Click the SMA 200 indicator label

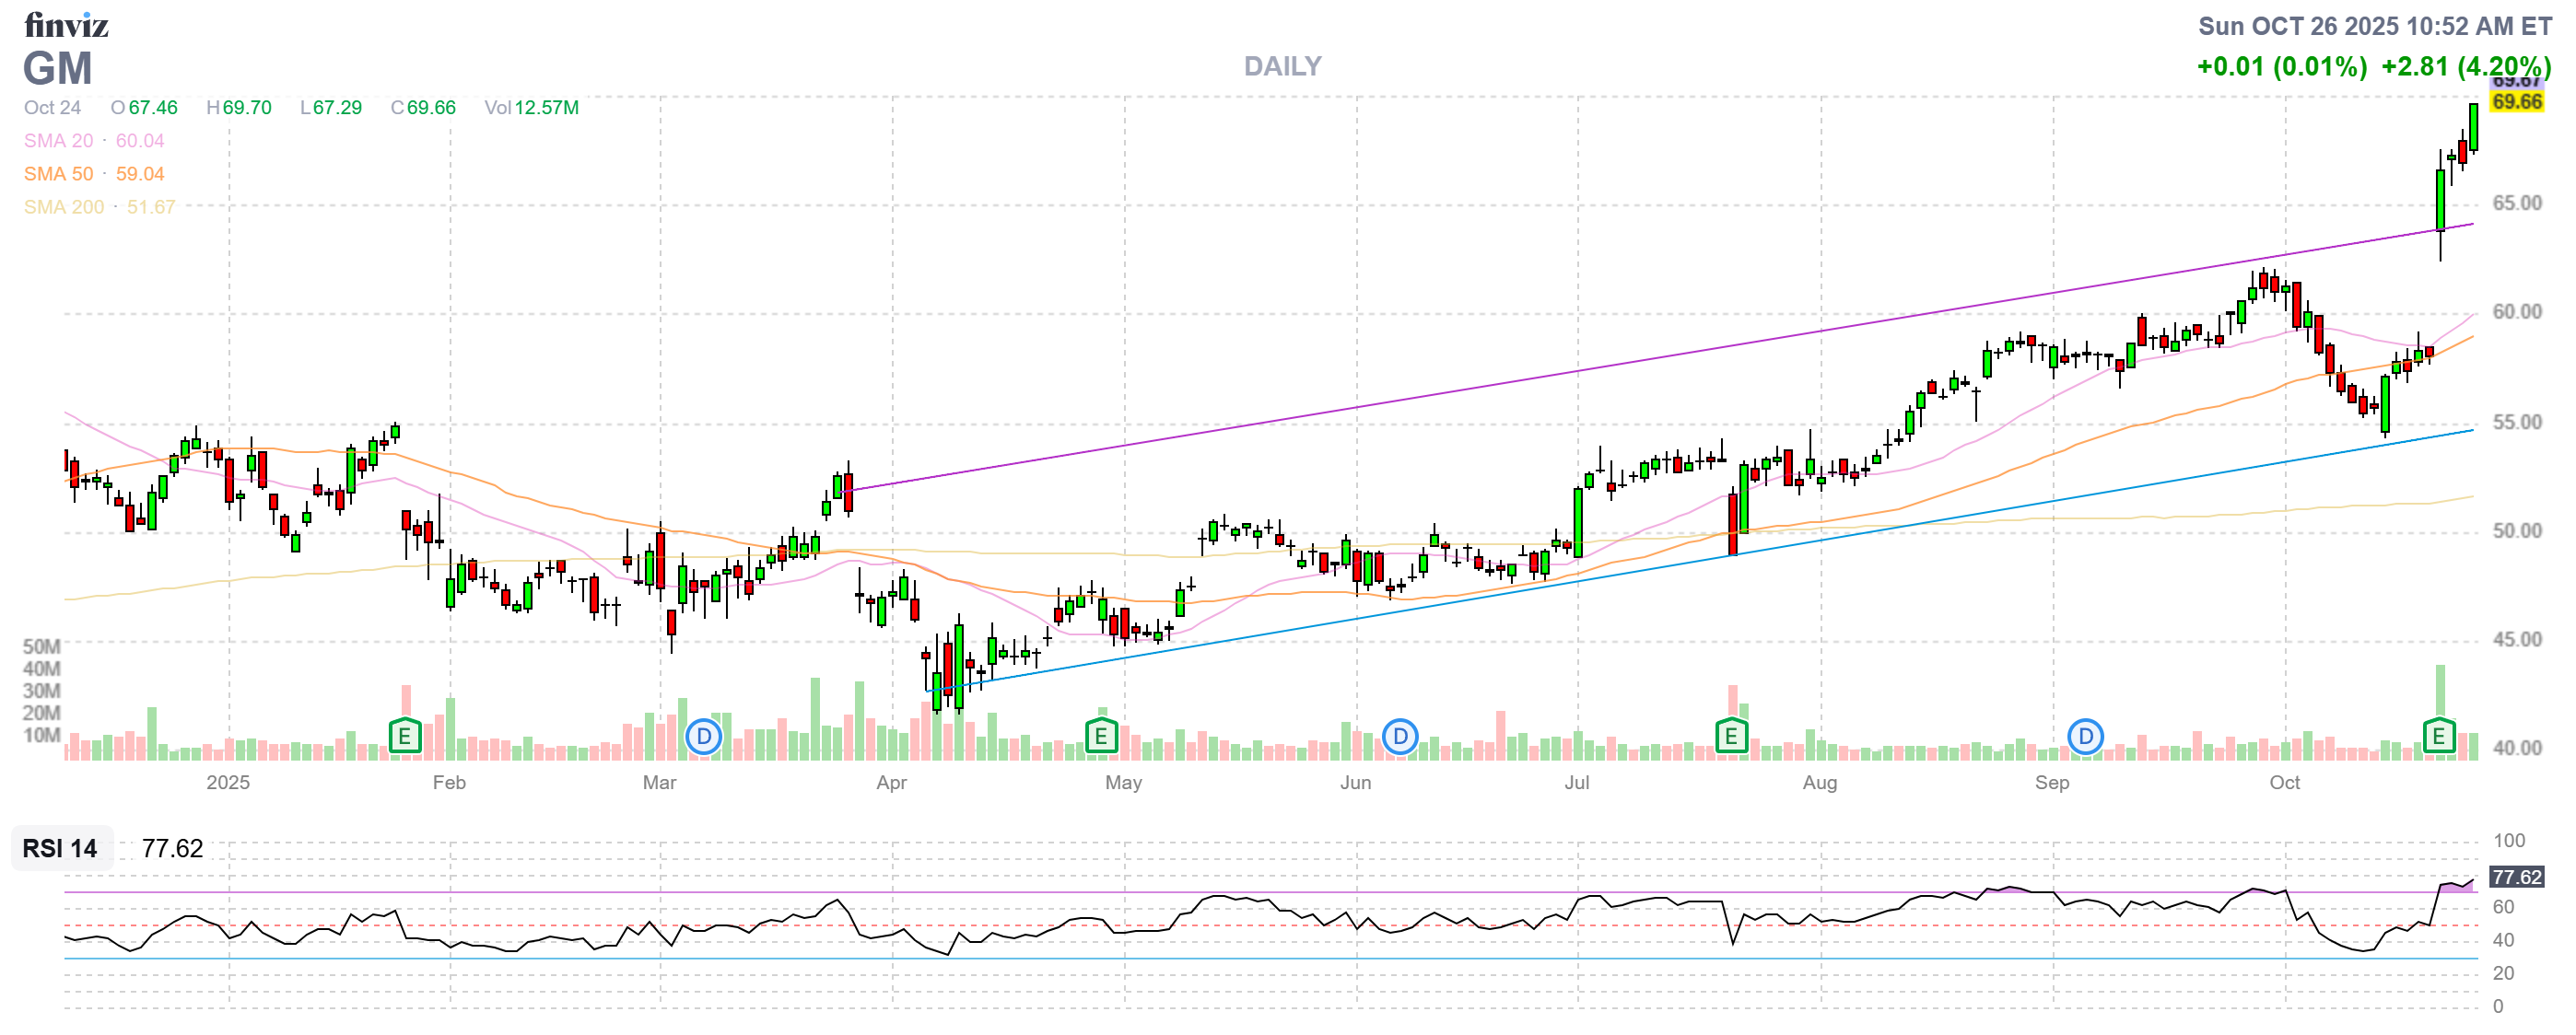64,207
